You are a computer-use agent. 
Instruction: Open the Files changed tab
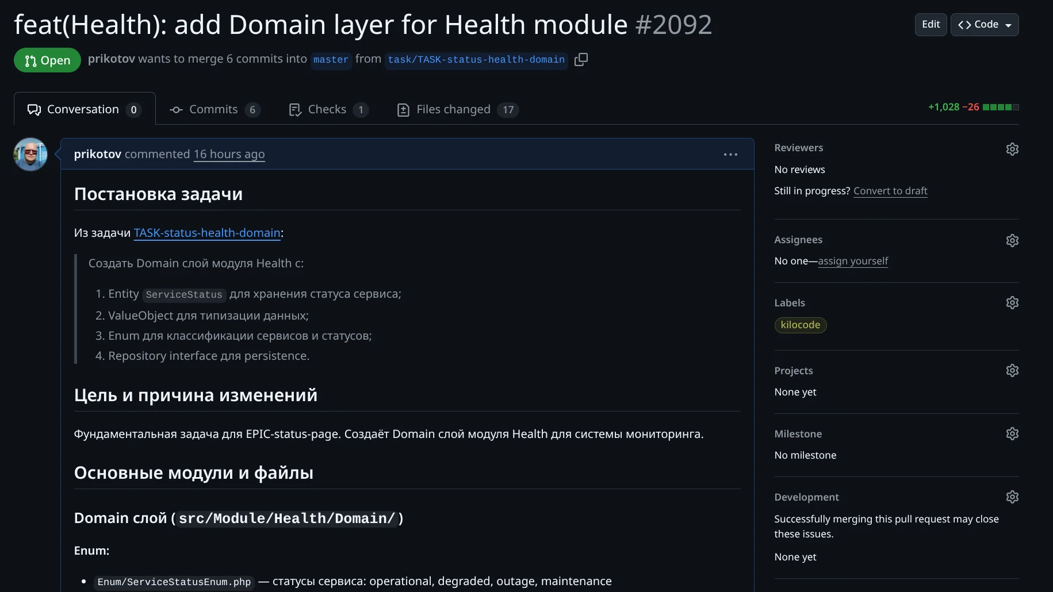[457, 109]
